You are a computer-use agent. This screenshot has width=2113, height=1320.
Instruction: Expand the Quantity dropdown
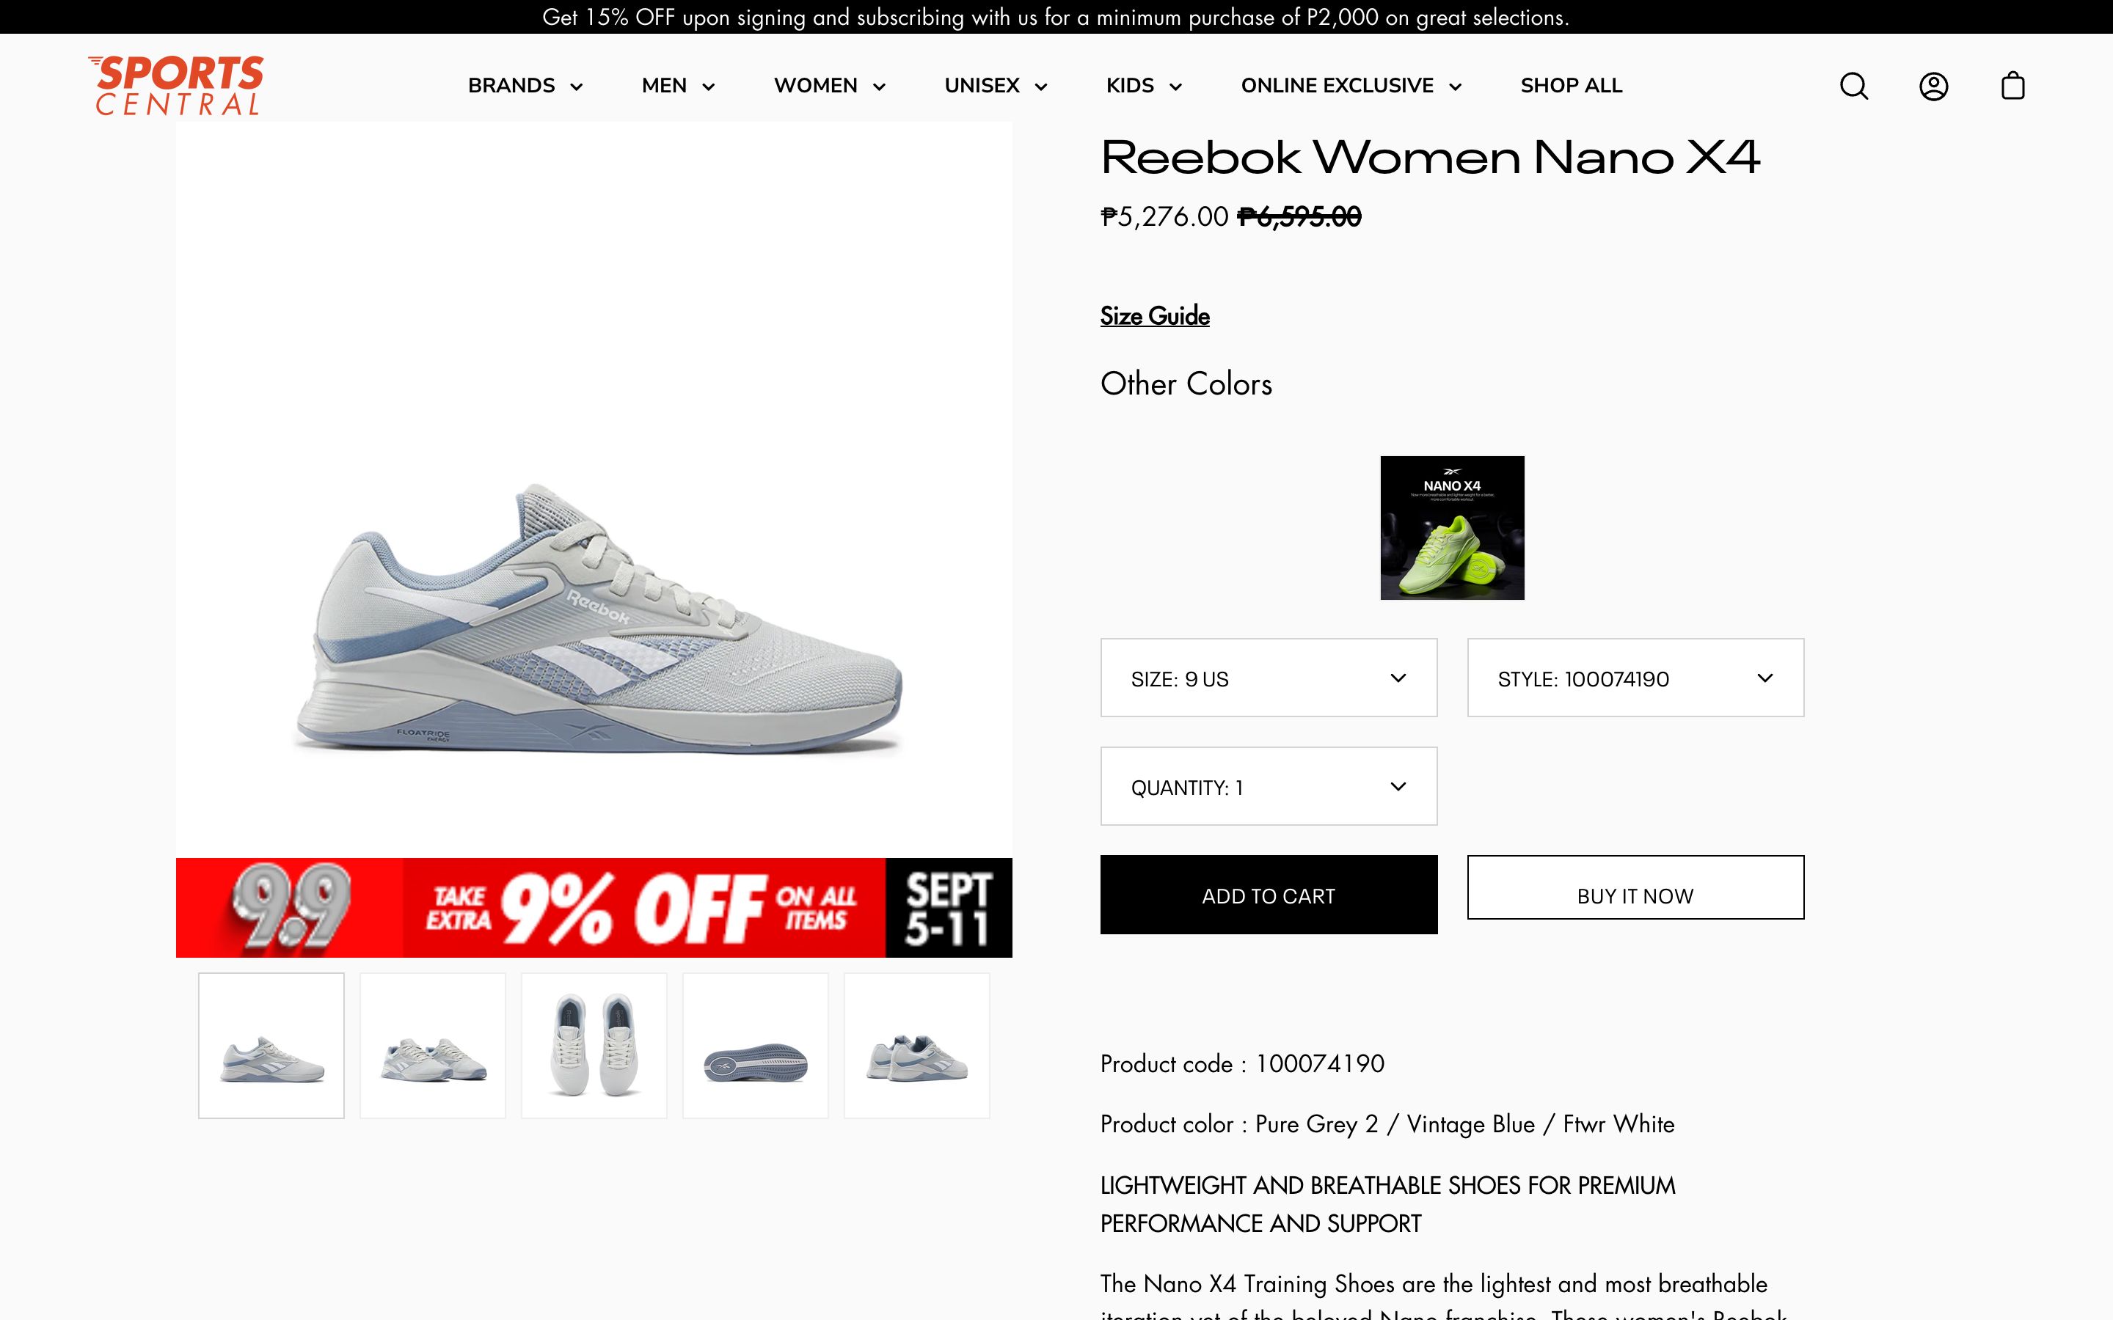coord(1268,787)
